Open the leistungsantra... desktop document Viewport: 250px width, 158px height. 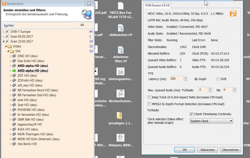tap(121, 74)
